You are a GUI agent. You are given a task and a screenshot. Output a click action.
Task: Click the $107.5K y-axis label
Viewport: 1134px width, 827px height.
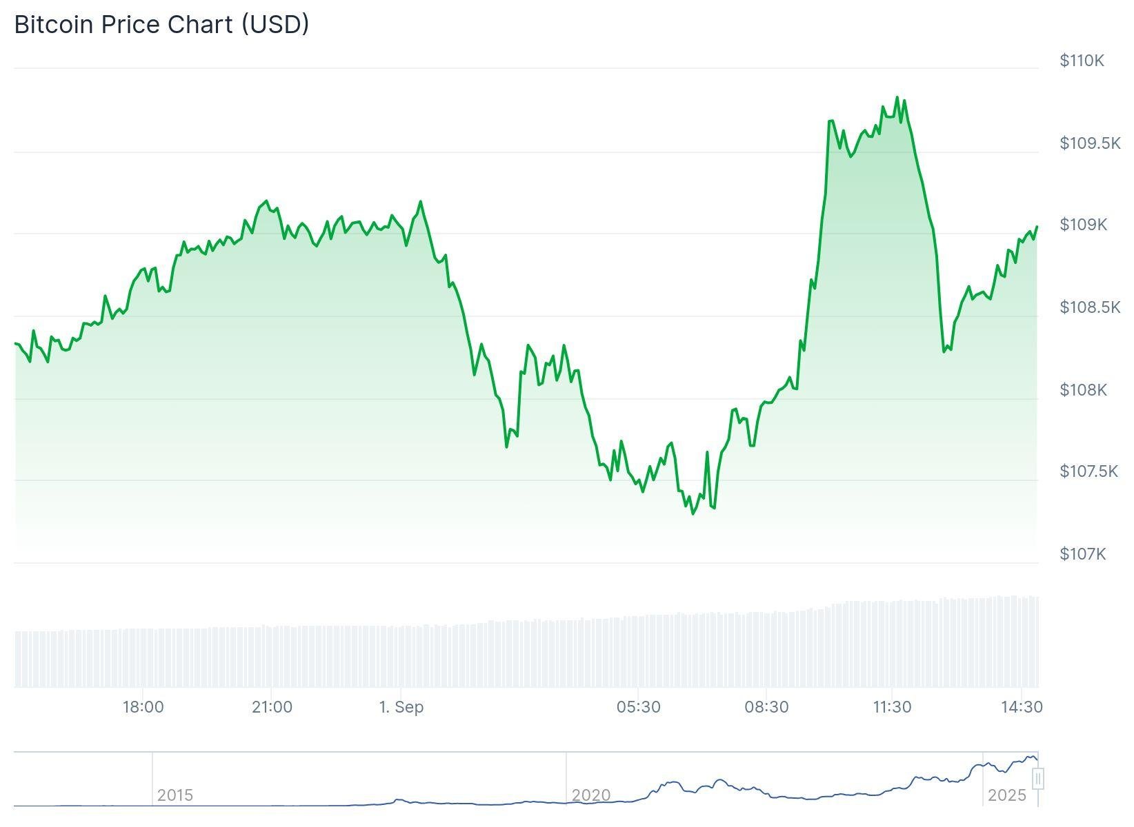[x=1088, y=471]
